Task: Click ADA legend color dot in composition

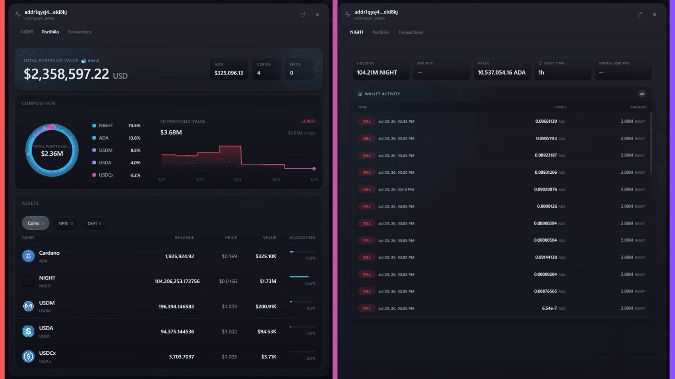Action: (x=94, y=138)
